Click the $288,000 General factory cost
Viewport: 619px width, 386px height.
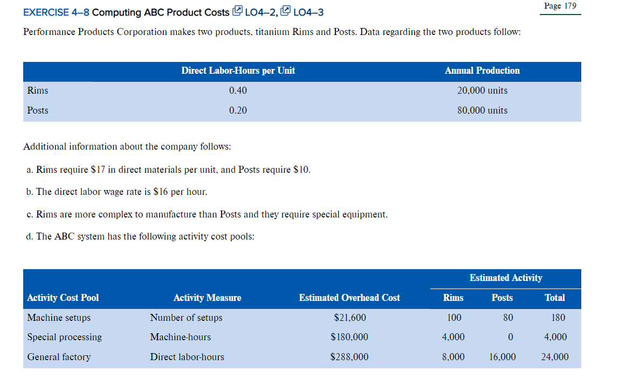[349, 356]
